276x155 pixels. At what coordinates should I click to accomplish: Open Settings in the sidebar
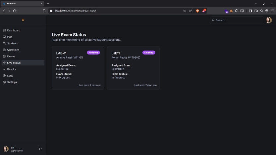click(23, 82)
